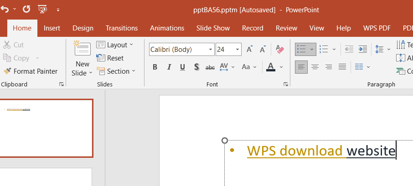Expand the font size dropdown arrow

(x=237, y=50)
